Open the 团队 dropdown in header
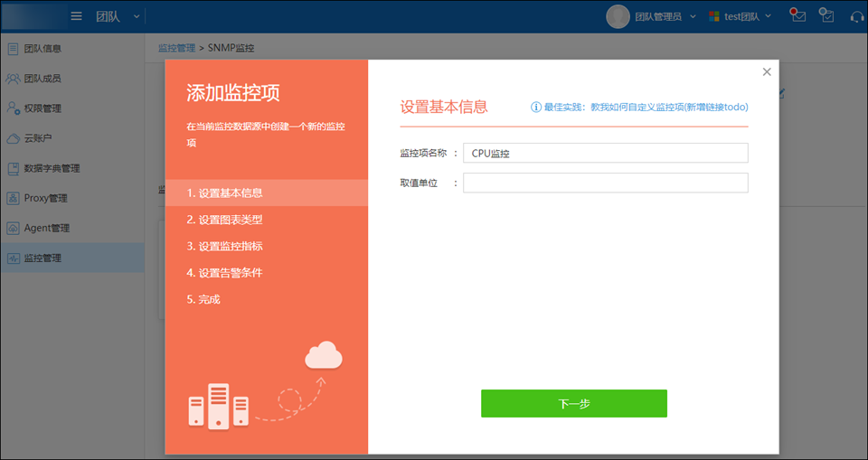 tap(118, 16)
